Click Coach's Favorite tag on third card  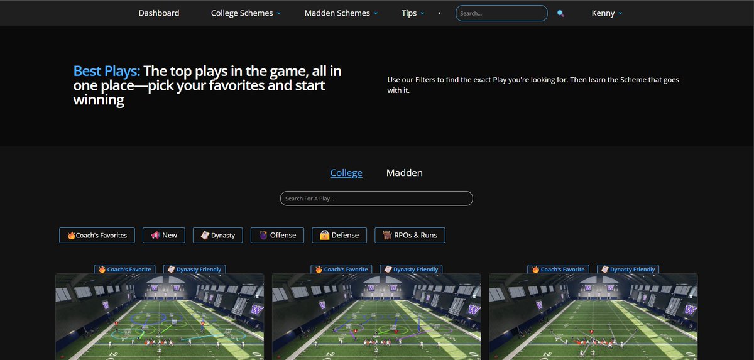click(x=558, y=269)
